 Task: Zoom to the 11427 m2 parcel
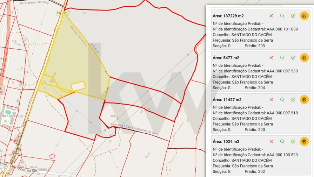point(282,100)
